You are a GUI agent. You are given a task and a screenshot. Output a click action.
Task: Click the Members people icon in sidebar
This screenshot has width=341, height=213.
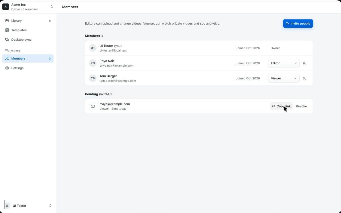(7, 58)
